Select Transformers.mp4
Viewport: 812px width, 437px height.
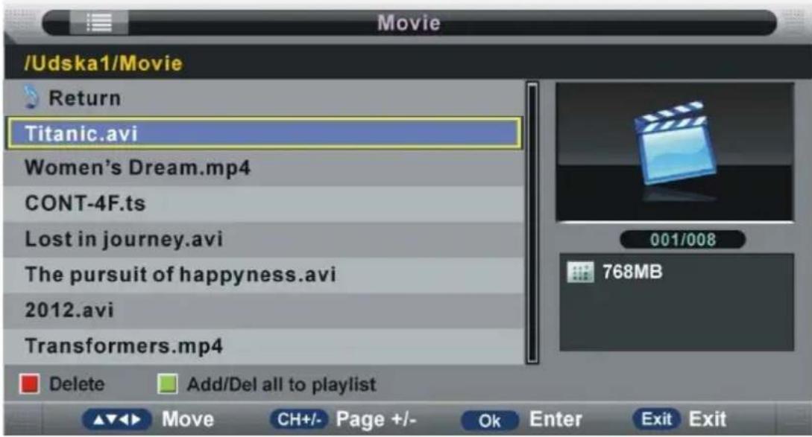pos(264,346)
